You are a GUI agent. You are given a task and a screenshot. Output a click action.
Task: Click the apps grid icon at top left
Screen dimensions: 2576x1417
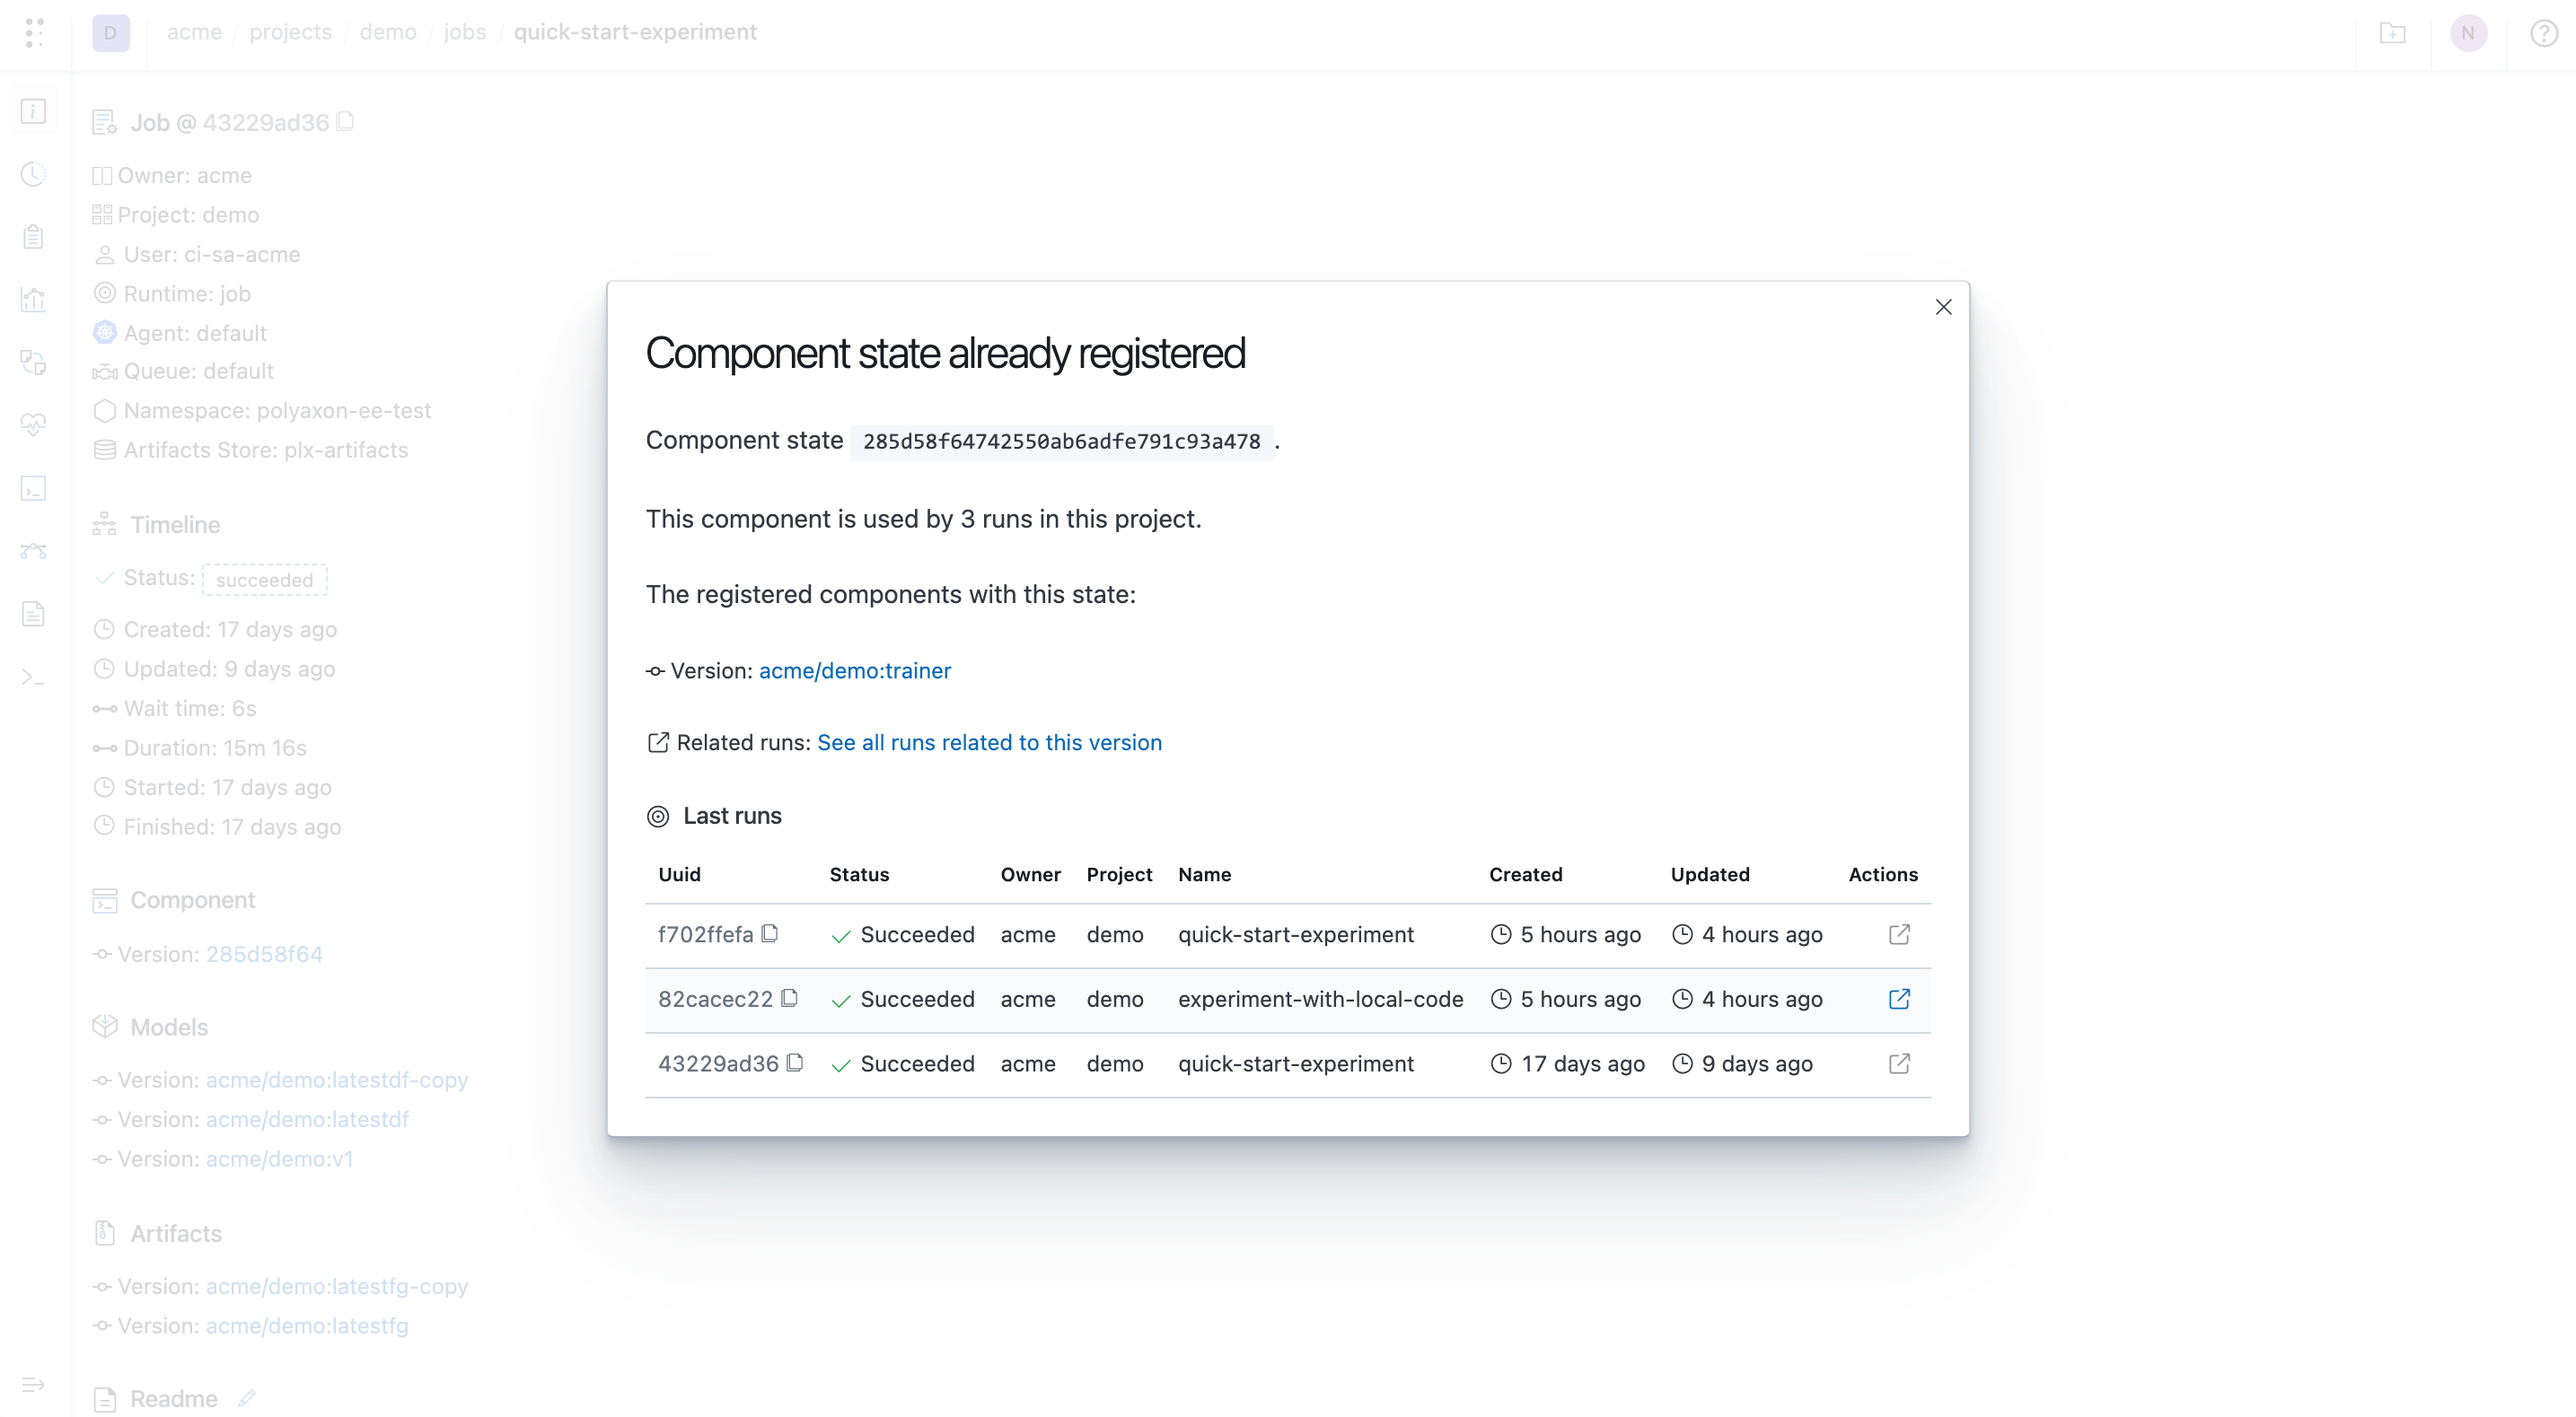pos(34,32)
